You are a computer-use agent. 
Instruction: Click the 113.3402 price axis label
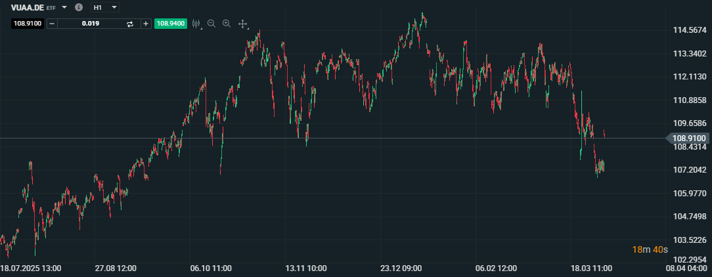(x=689, y=54)
